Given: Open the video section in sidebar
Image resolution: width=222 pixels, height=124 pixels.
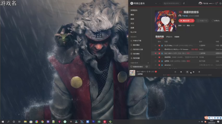Looking at the screenshot, I should [x=132, y=19].
